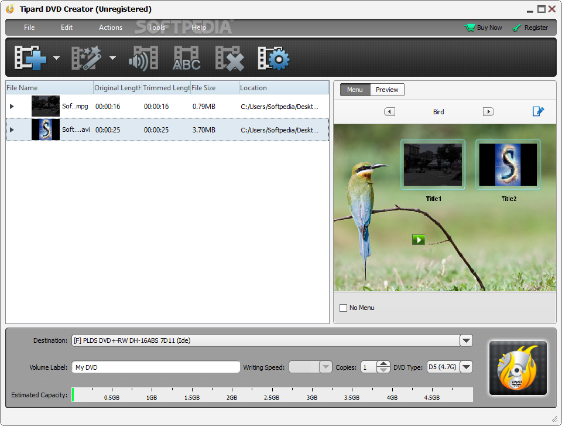Click the Trimmed Length column header
Viewport: 562px width, 426px height.
(x=166, y=87)
